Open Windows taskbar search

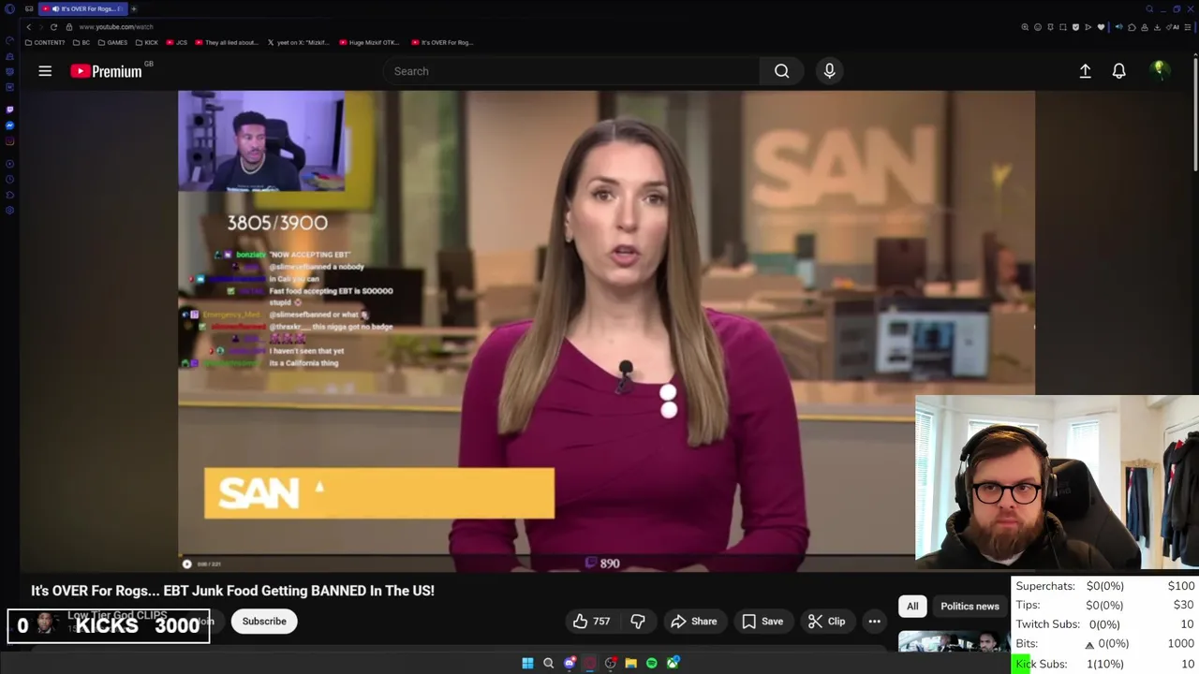548,663
